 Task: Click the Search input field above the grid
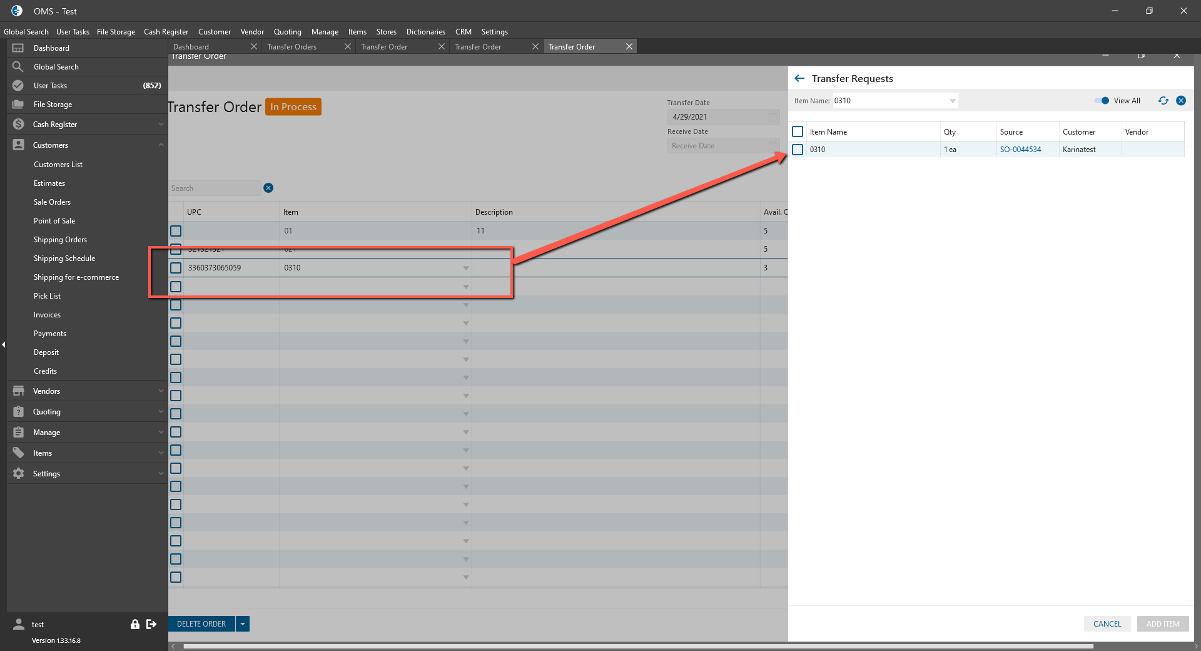point(215,188)
